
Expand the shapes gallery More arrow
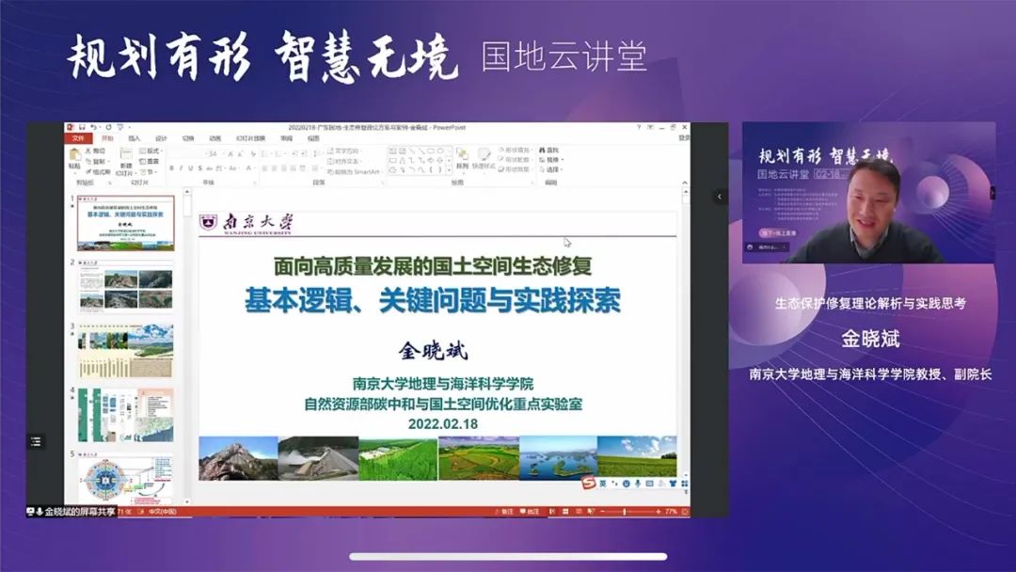coord(449,170)
